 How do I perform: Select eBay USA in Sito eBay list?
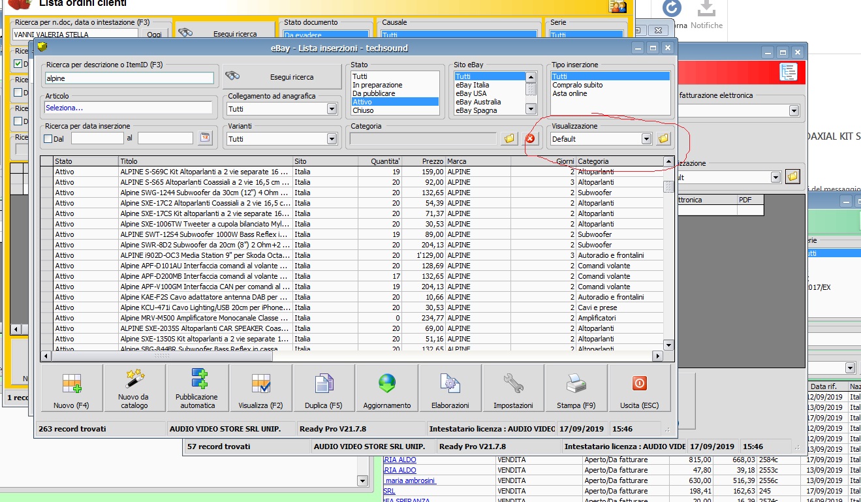click(x=490, y=93)
